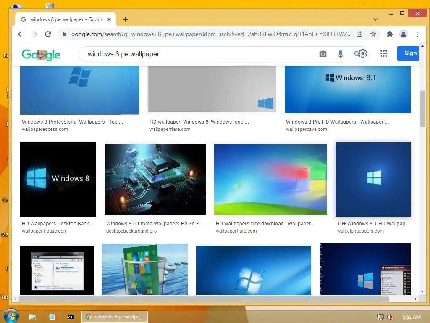Open the Windows Start orb

11,316
